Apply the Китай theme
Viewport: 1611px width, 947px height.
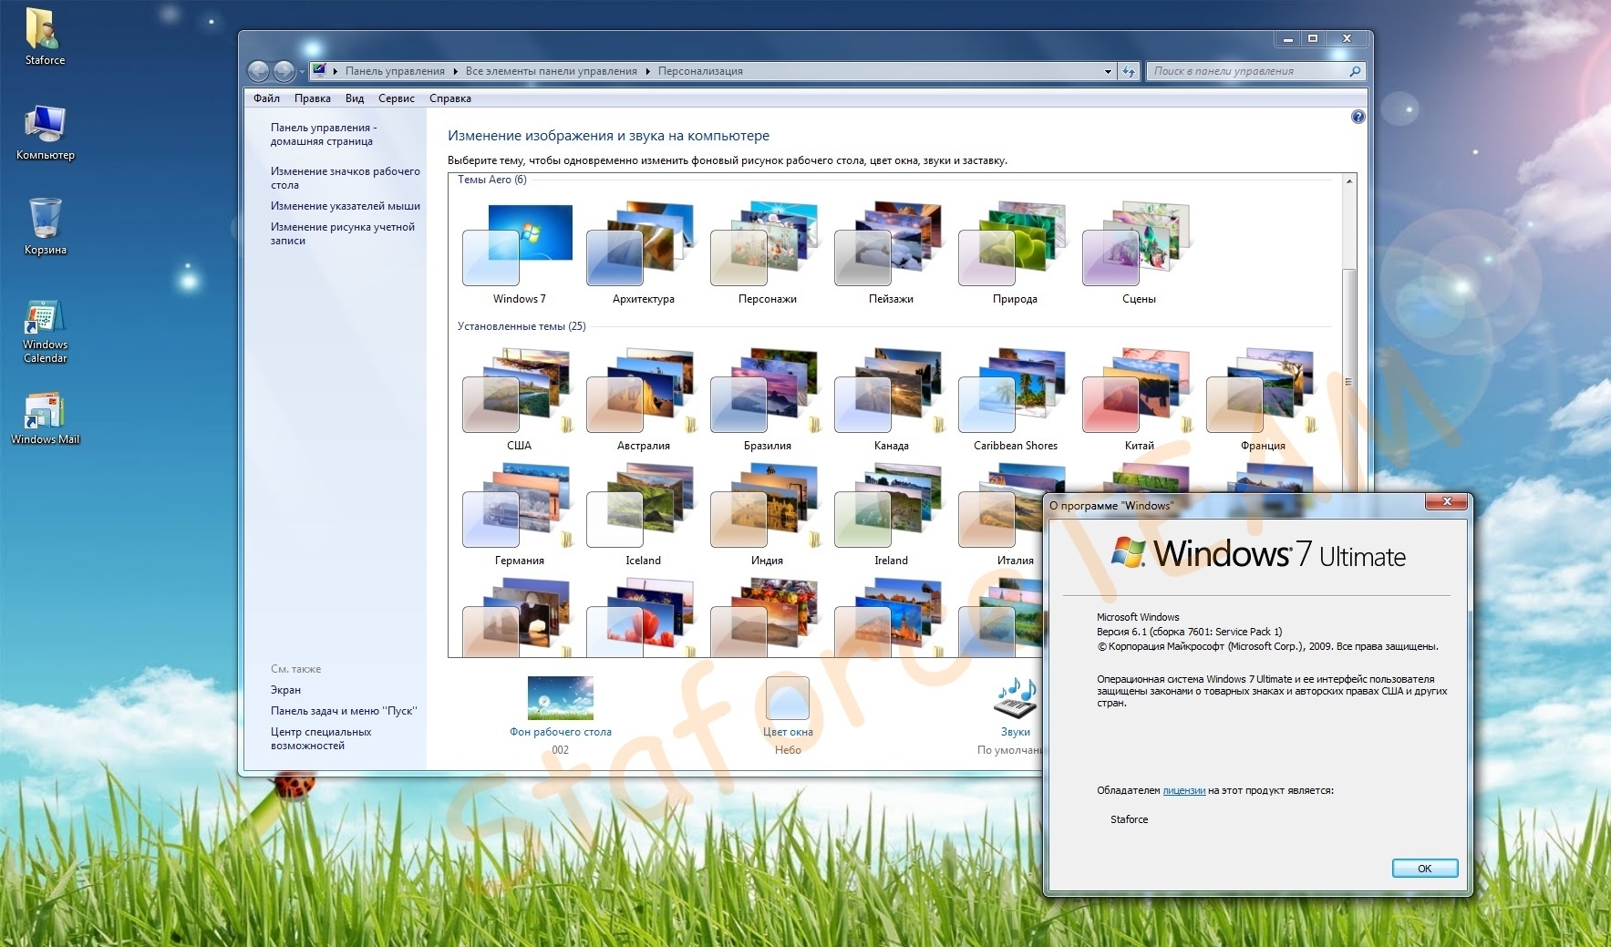click(x=1139, y=400)
